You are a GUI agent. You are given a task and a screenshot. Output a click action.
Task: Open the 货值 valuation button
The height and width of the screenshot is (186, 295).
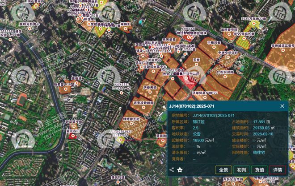(x=259, y=170)
